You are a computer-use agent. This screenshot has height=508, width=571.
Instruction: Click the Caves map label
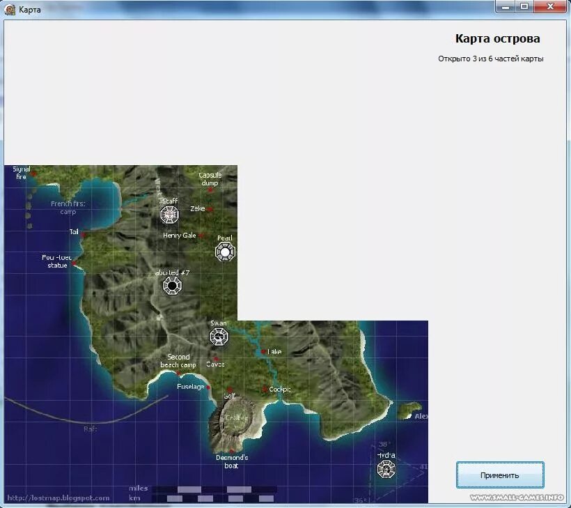pos(215,364)
